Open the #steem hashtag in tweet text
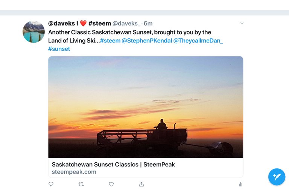The image size is (289, 189). pyautogui.click(x=110, y=41)
